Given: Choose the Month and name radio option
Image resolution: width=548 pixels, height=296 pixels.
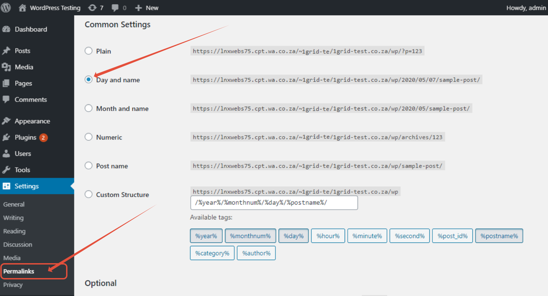Looking at the screenshot, I should click(88, 108).
